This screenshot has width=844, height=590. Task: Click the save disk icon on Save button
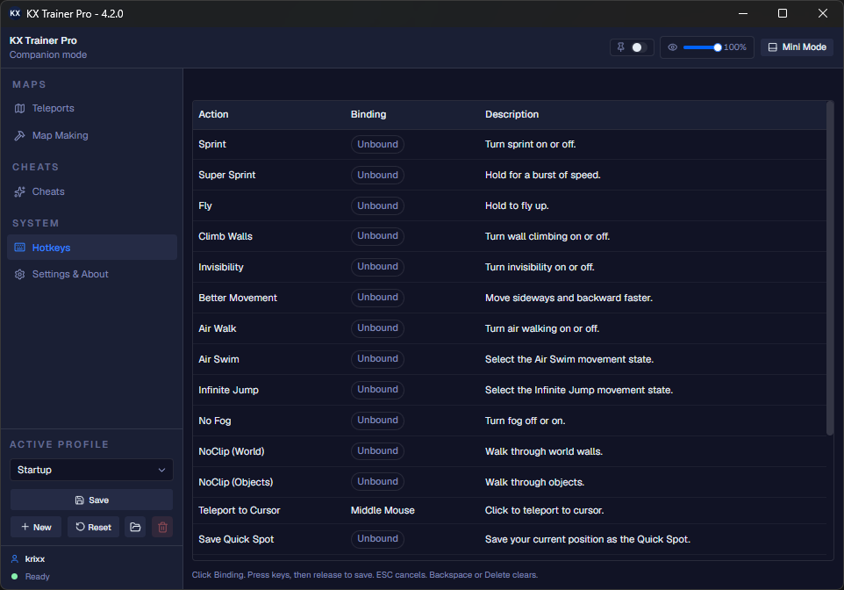click(x=79, y=500)
